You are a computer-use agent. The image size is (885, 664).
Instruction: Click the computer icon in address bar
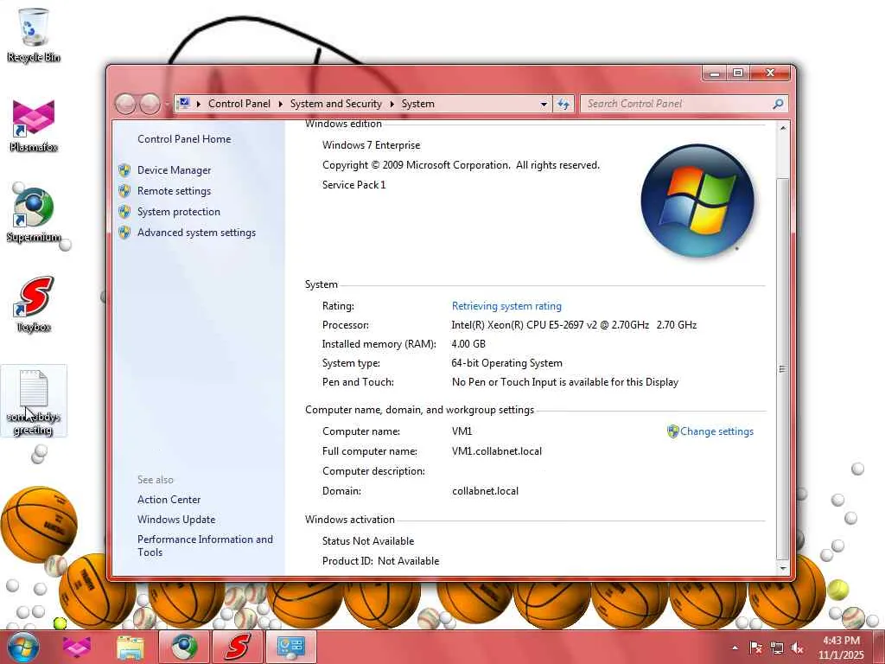[183, 104]
